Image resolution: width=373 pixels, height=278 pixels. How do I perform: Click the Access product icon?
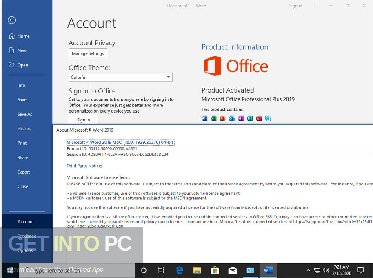tap(259, 118)
